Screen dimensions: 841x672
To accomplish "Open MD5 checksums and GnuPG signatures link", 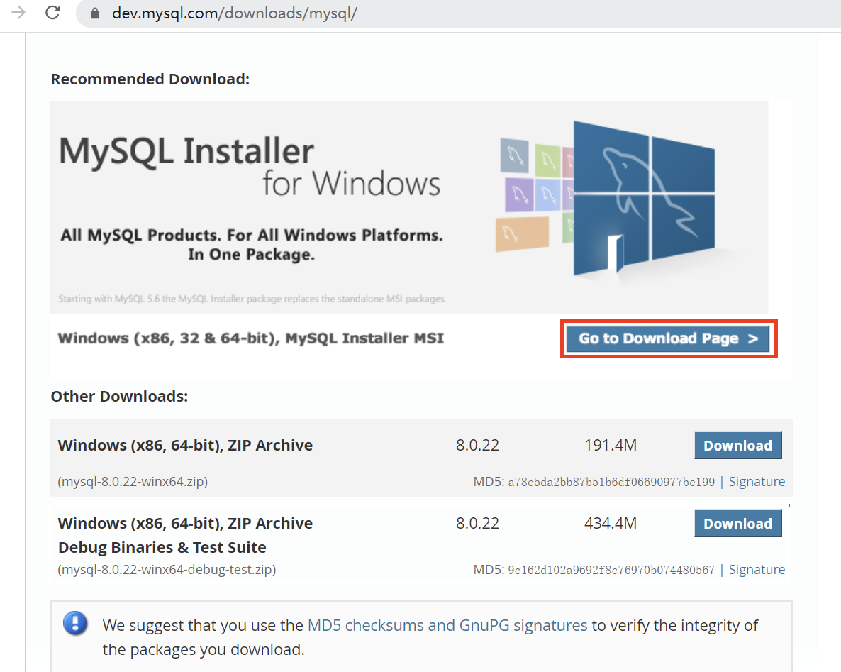I will pos(447,625).
